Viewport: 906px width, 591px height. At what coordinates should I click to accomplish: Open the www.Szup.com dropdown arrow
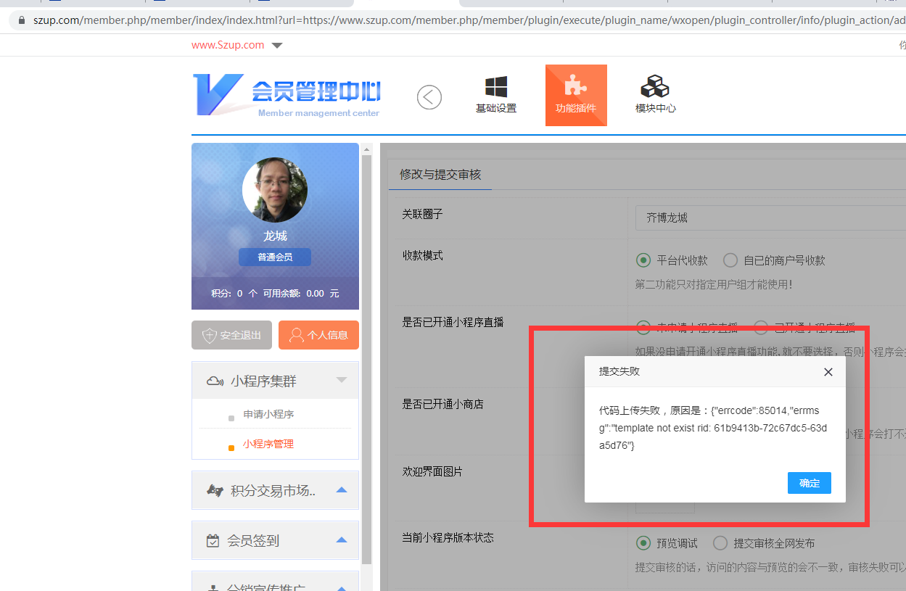pyautogui.click(x=276, y=46)
